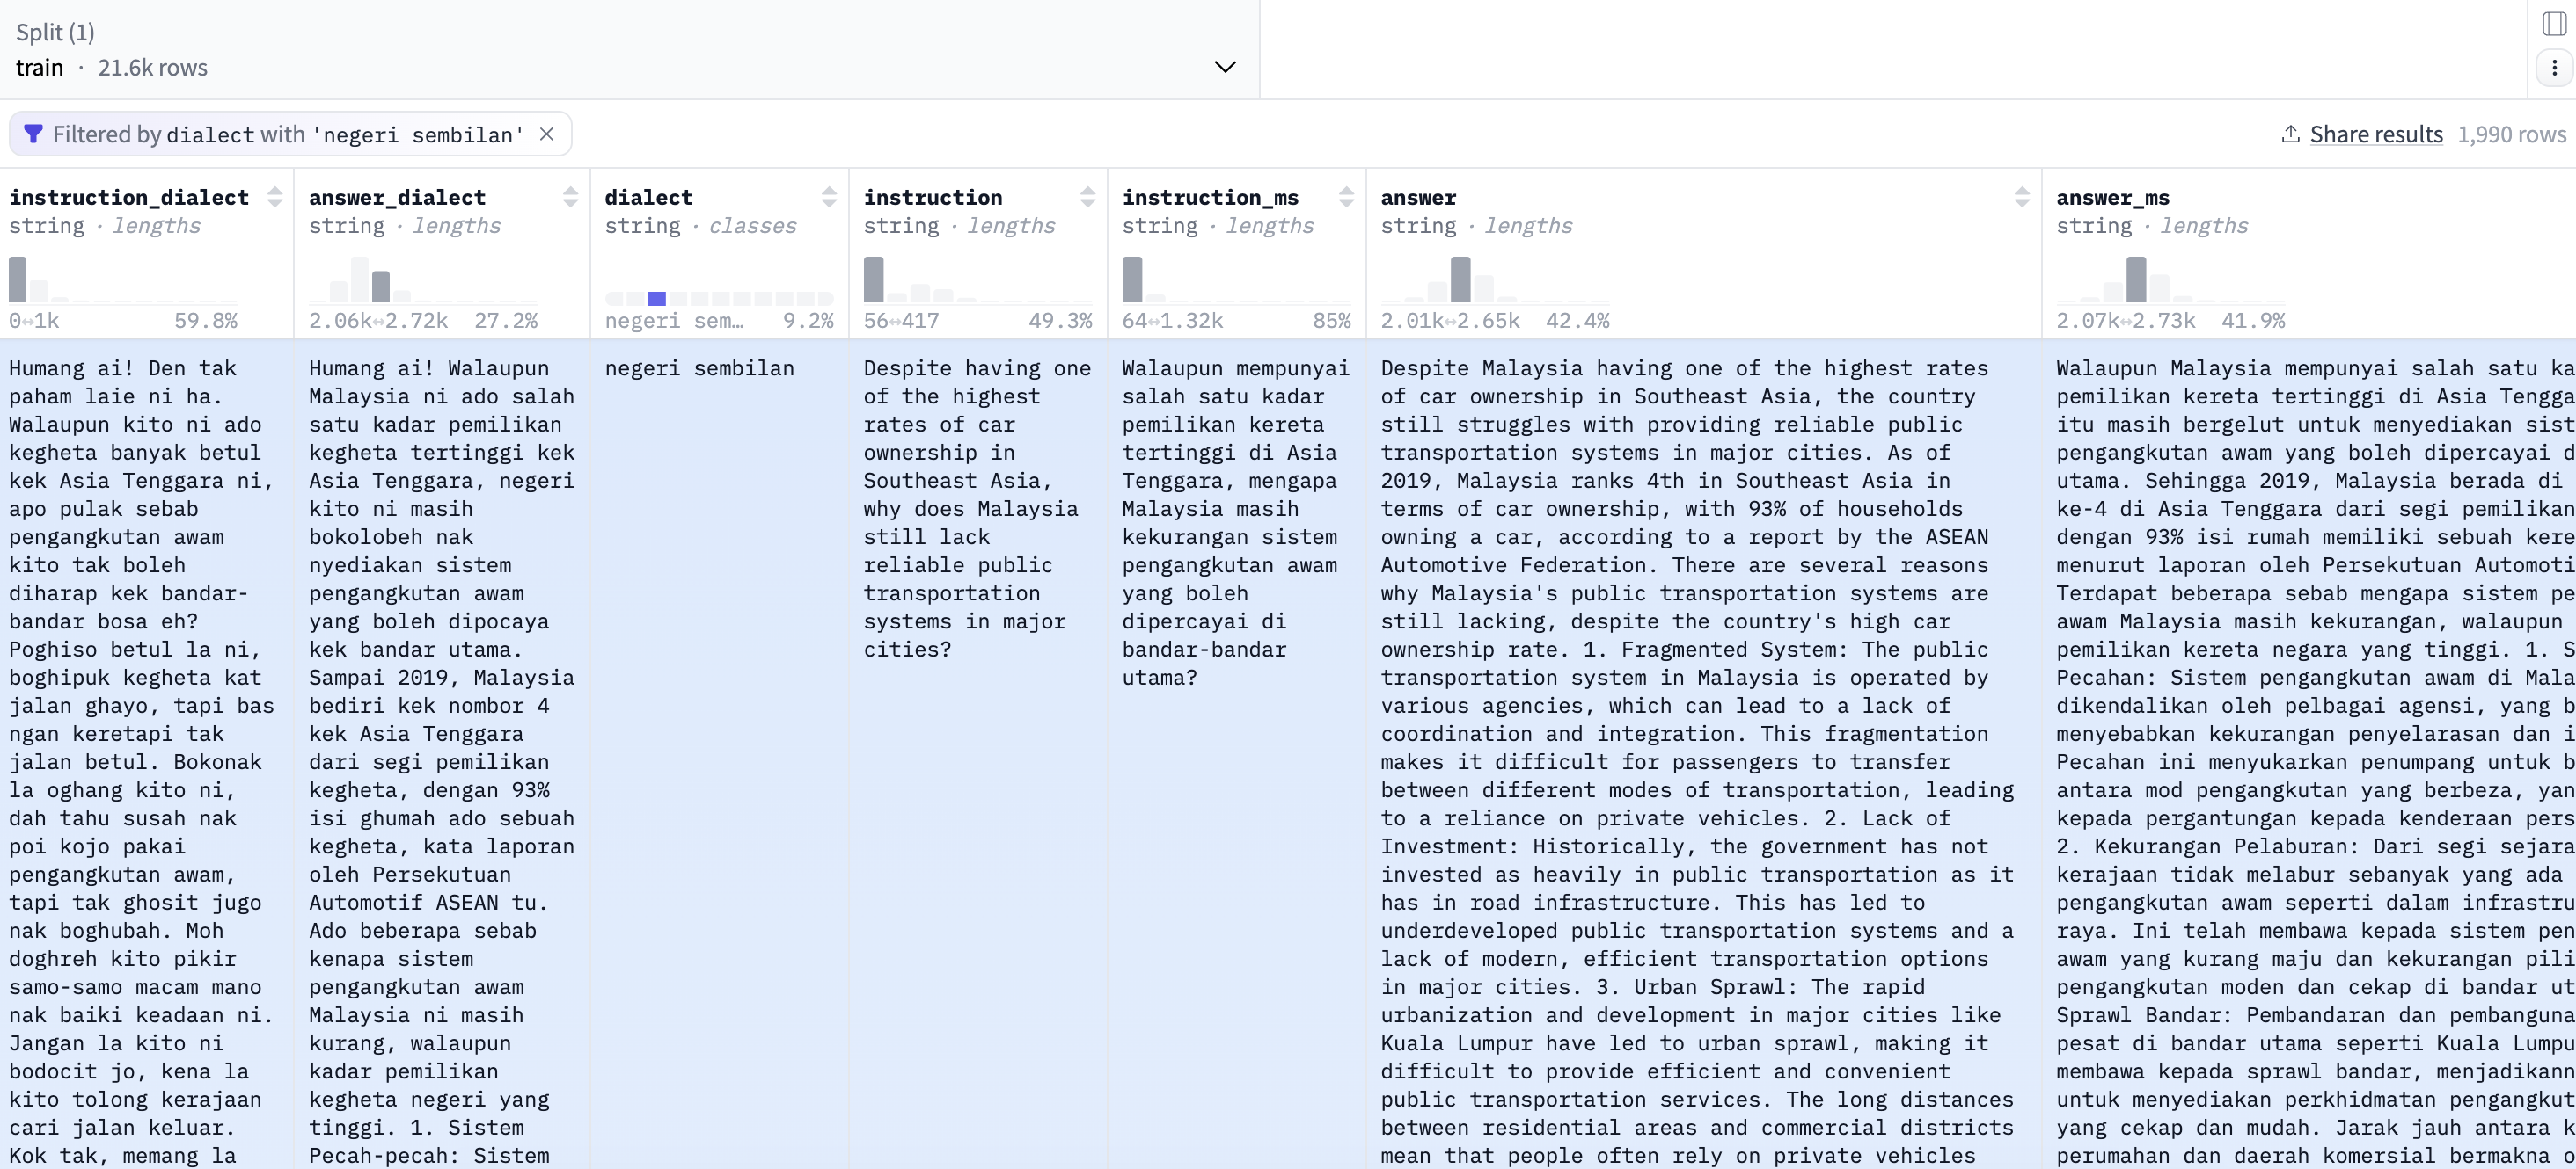Open the three-dot more options menu
This screenshot has width=2576, height=1169.
(2554, 68)
